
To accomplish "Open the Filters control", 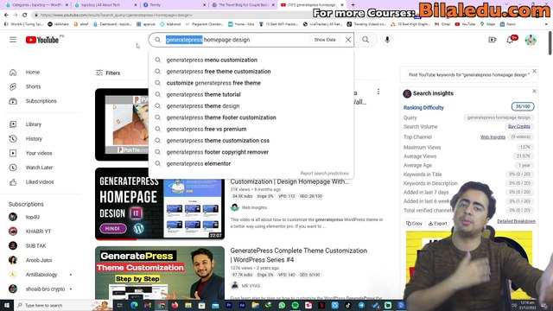I will [108, 73].
